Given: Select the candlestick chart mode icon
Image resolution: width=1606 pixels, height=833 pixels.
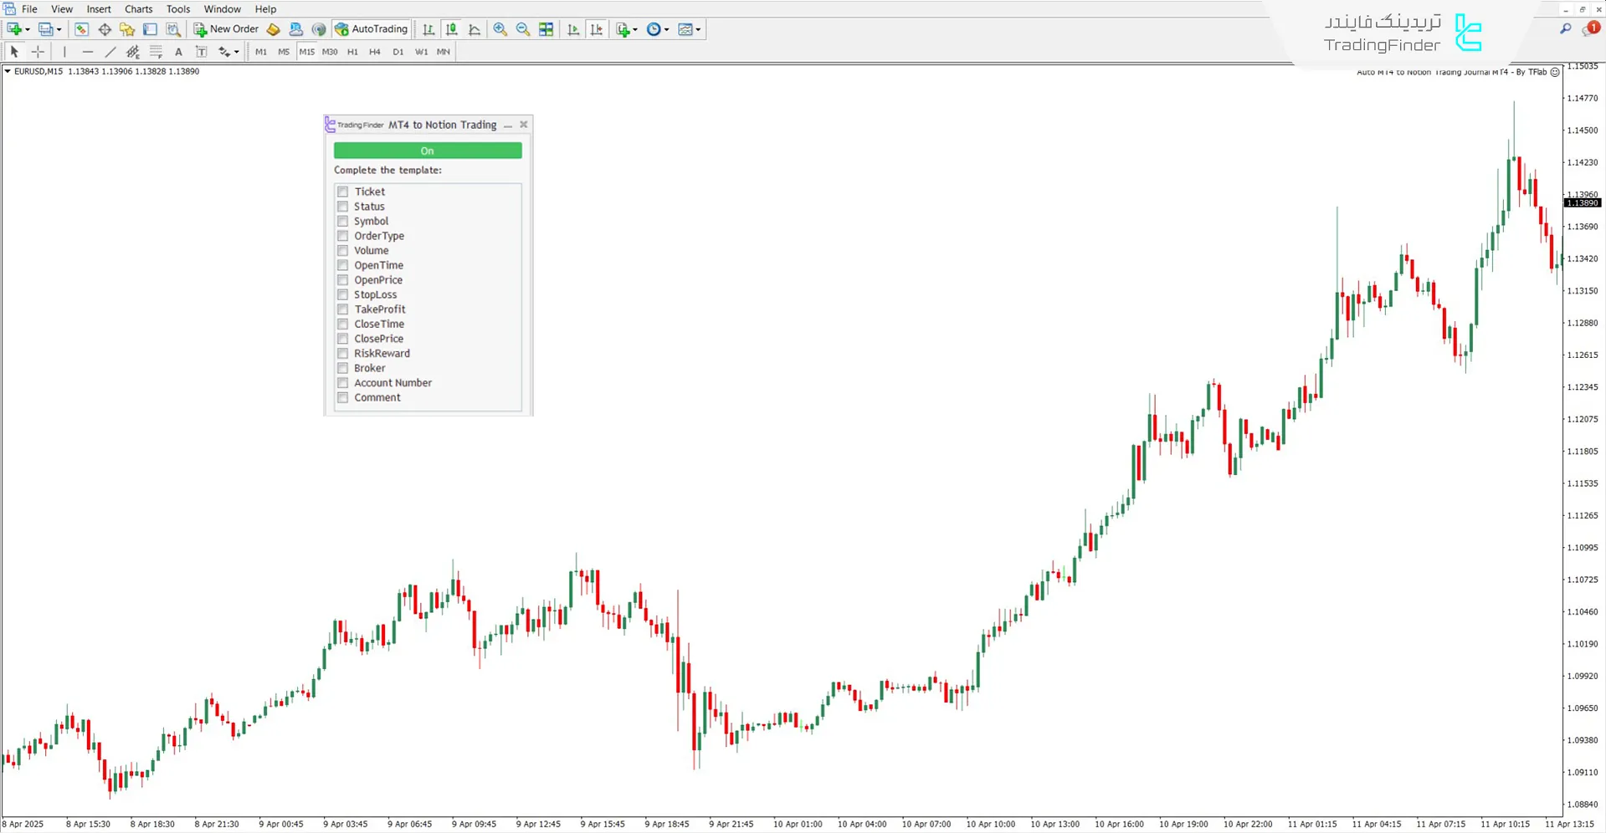Looking at the screenshot, I should click(452, 29).
